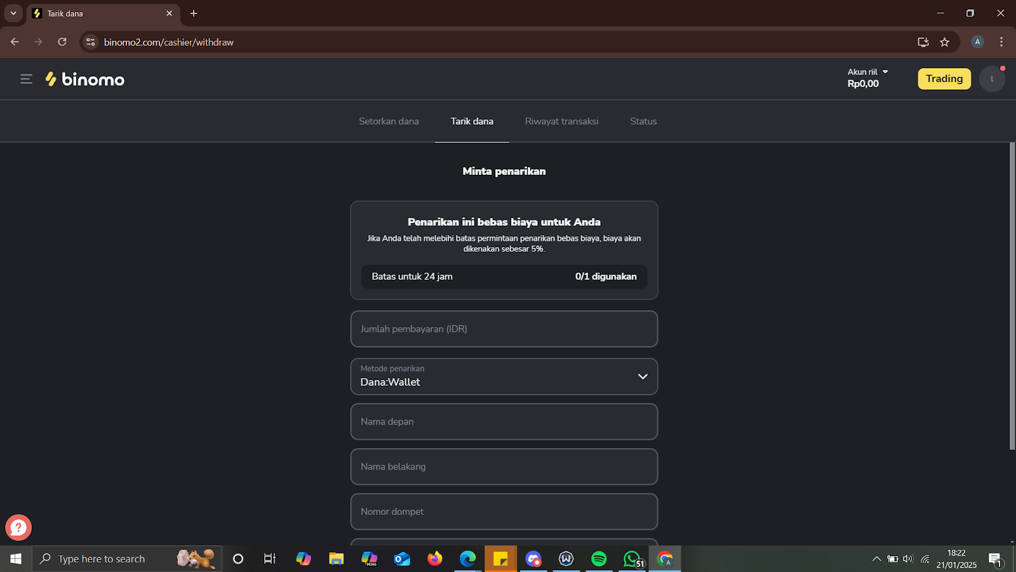
Task: Open WhatsApp from the taskbar
Action: tap(632, 559)
